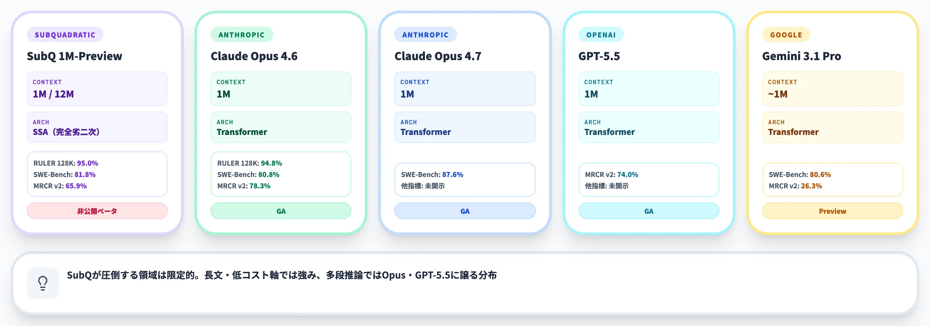
Task: Click the 非公開ベータ status pill
Action: click(x=97, y=211)
